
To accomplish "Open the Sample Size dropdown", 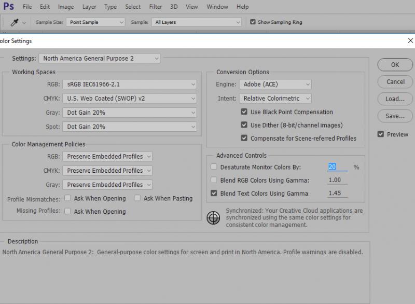I will [x=95, y=22].
